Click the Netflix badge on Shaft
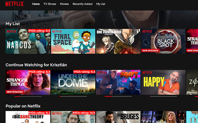This screenshot has height=123, width=198. point(102,73)
